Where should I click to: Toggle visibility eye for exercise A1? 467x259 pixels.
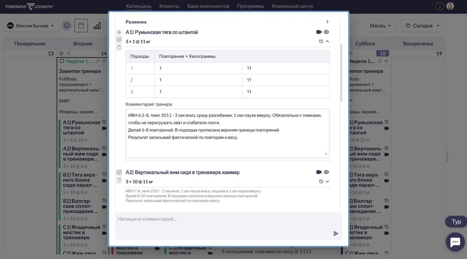[x=327, y=32]
